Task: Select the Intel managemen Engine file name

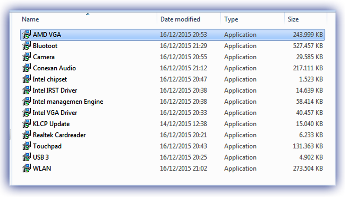Action: coord(68,101)
